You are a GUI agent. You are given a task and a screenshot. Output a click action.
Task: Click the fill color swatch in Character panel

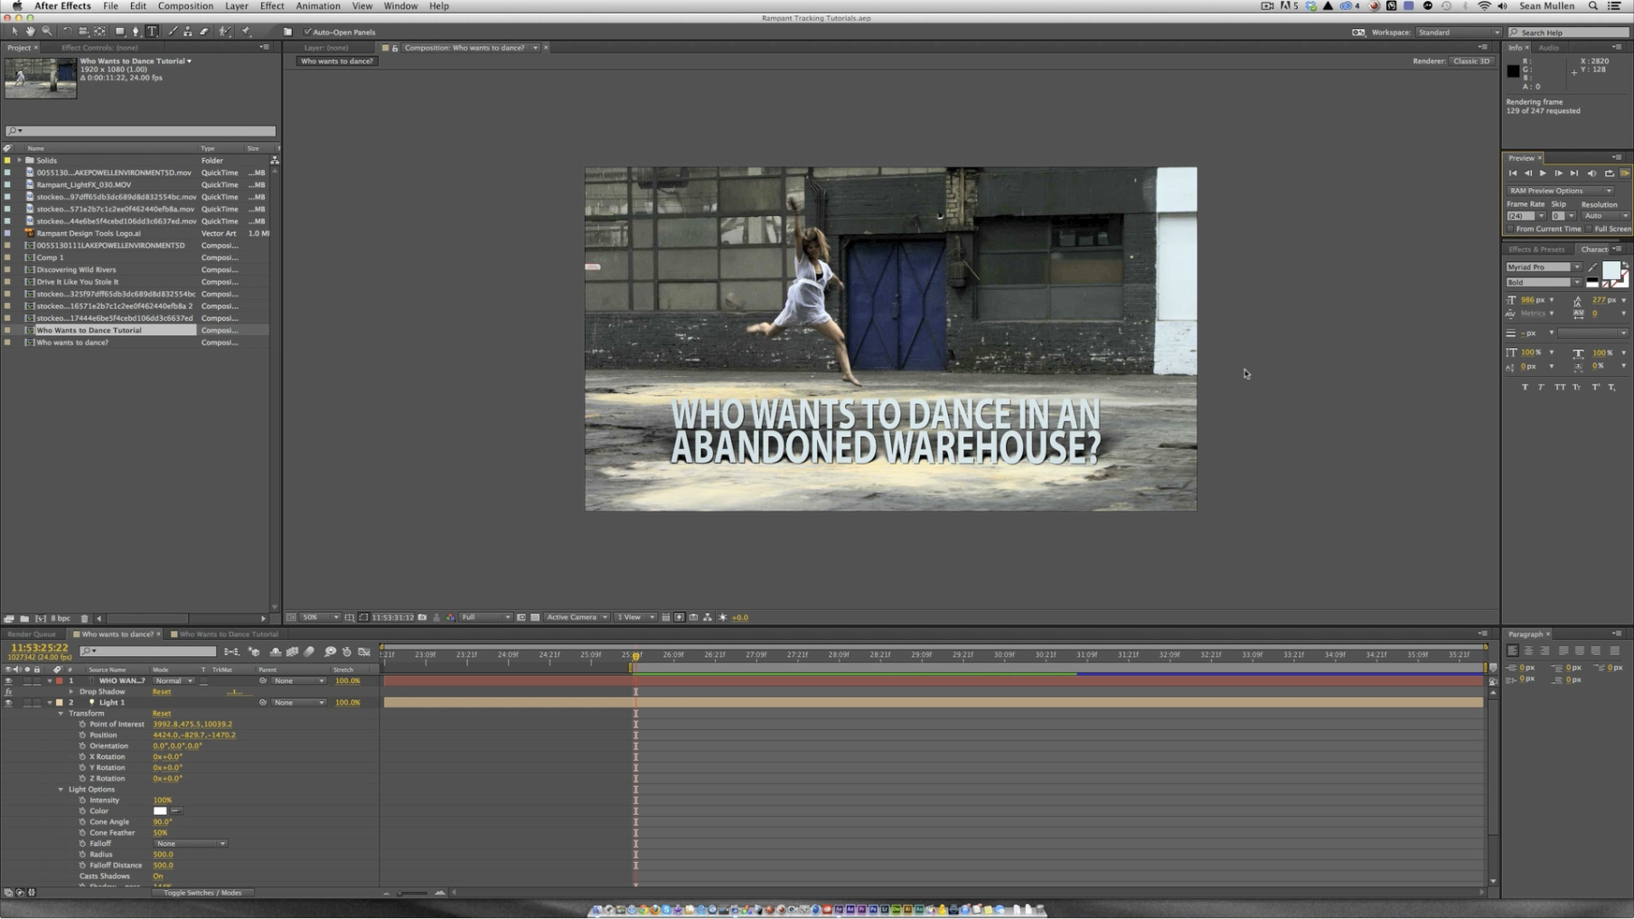click(x=1611, y=270)
